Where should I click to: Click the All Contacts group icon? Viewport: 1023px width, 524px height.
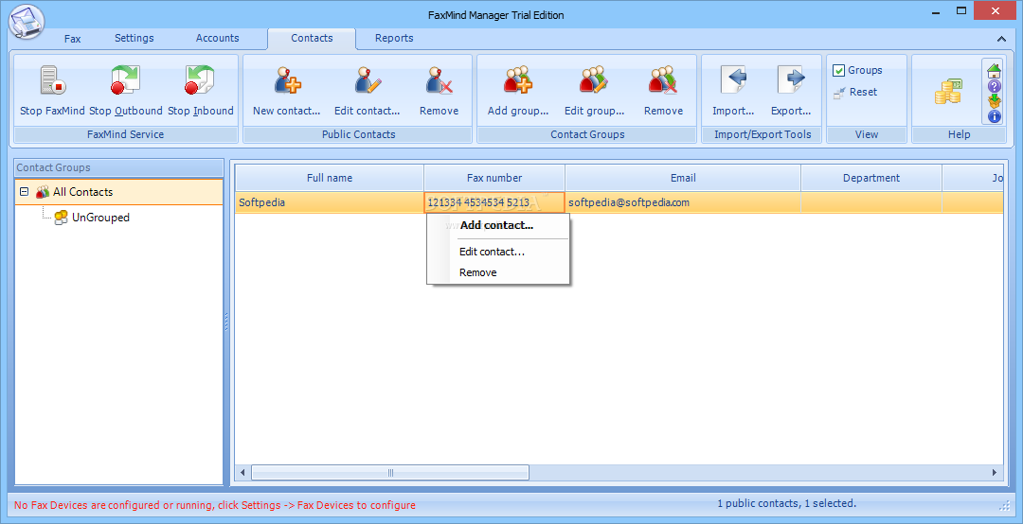click(x=43, y=192)
